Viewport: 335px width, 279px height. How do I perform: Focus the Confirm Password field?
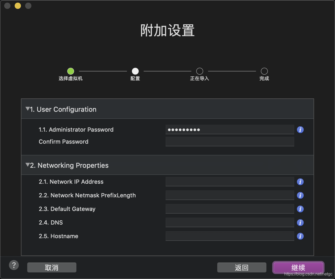230,142
